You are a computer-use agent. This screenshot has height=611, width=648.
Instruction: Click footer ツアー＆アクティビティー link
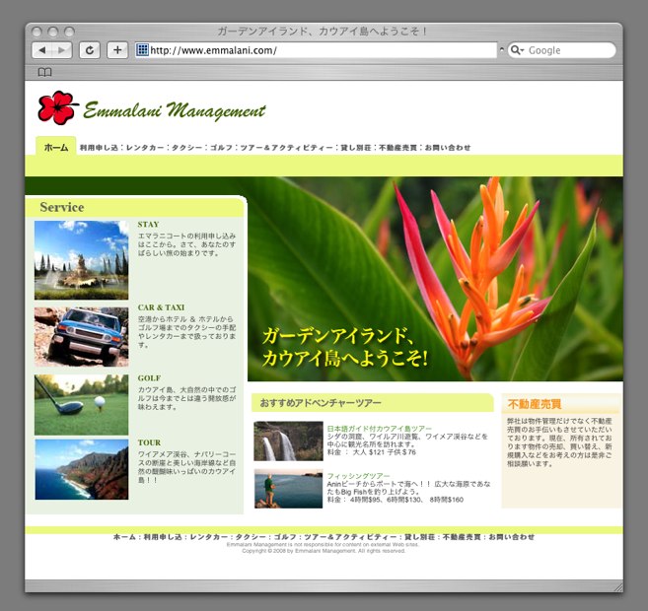tap(350, 537)
